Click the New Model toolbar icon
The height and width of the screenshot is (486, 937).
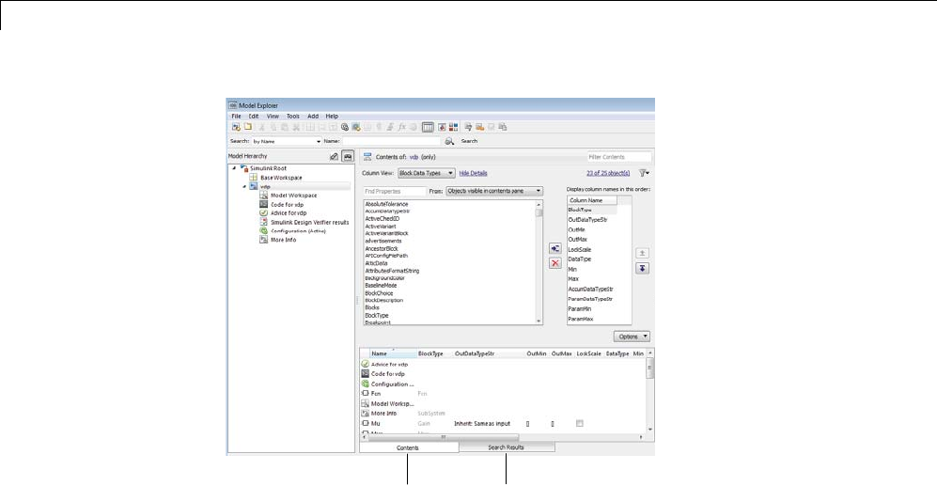[236, 127]
